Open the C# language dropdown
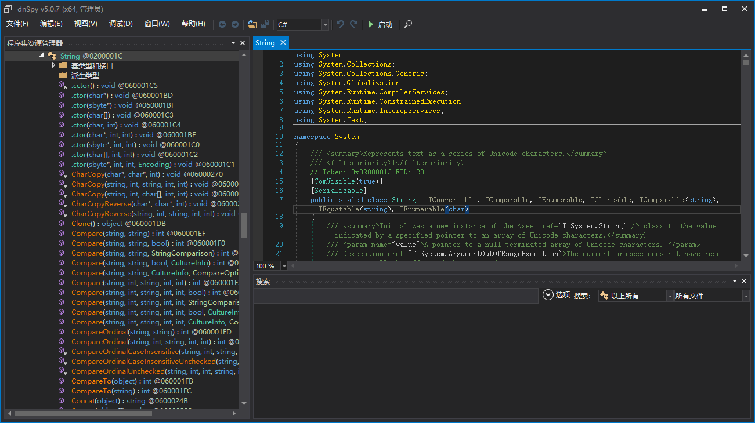The height and width of the screenshot is (423, 755). point(325,24)
